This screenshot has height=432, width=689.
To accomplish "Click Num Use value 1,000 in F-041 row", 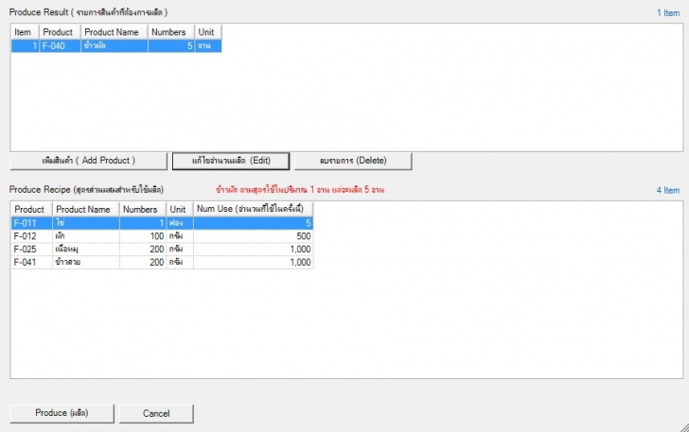I will pos(253,262).
